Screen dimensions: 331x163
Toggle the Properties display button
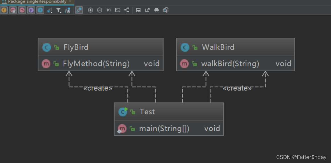[31, 10]
